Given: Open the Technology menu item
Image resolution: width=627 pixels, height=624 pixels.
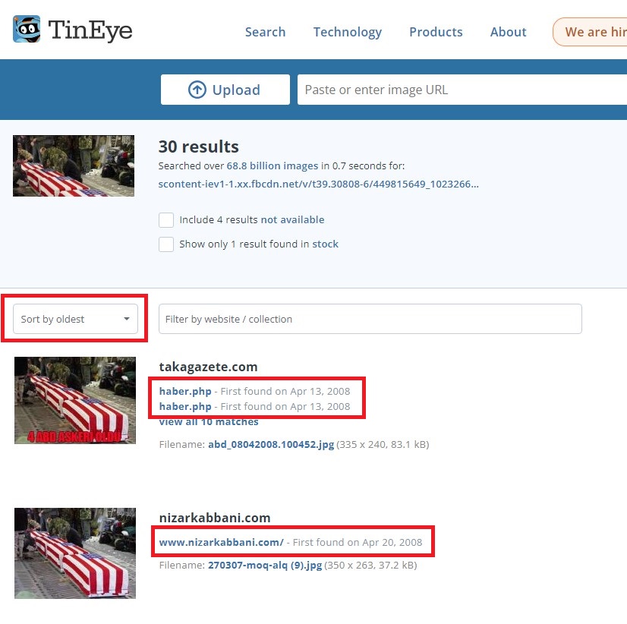Looking at the screenshot, I should pos(347,32).
